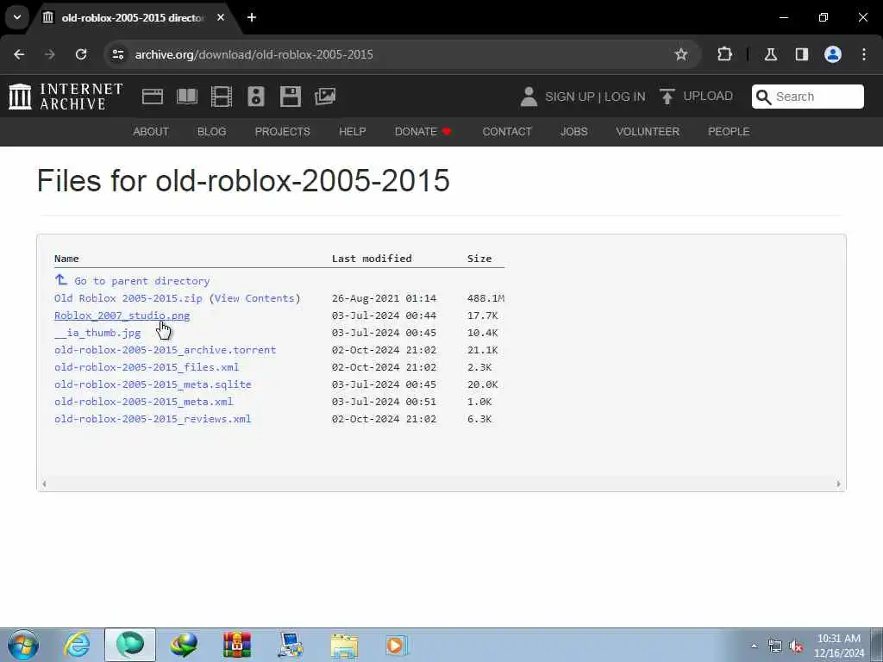883x662 pixels.
Task: Open the BLOG menu item
Action: (211, 131)
